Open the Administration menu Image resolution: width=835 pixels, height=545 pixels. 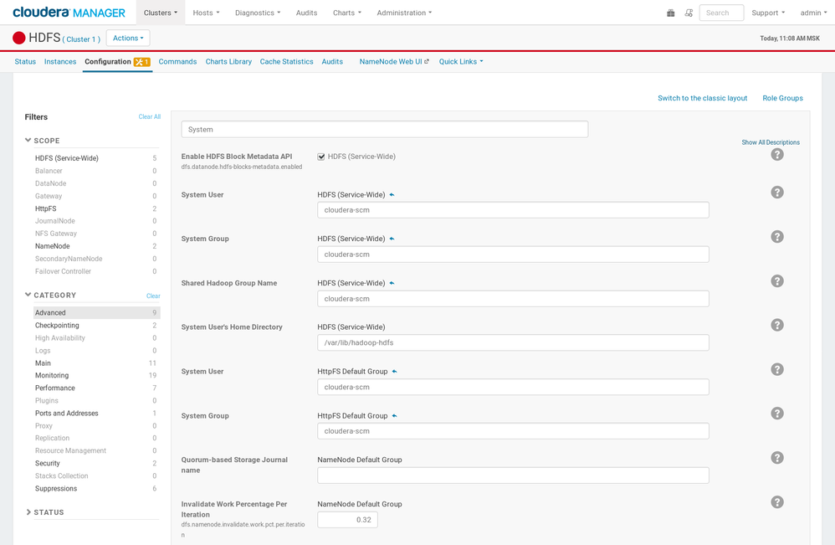point(404,13)
